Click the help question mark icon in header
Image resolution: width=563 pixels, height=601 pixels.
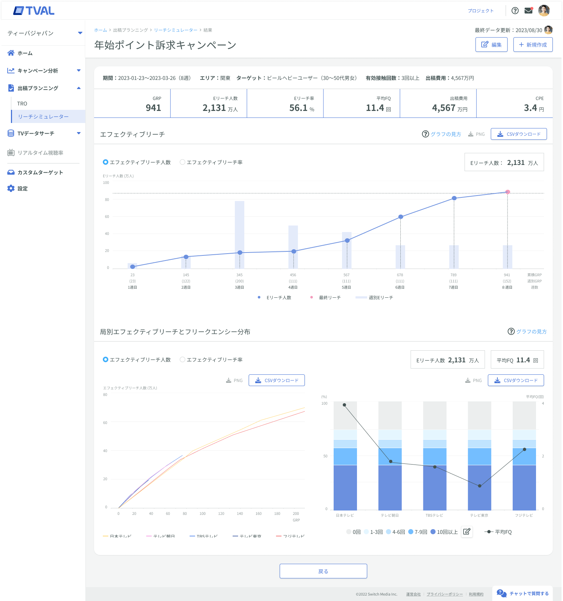tap(515, 11)
